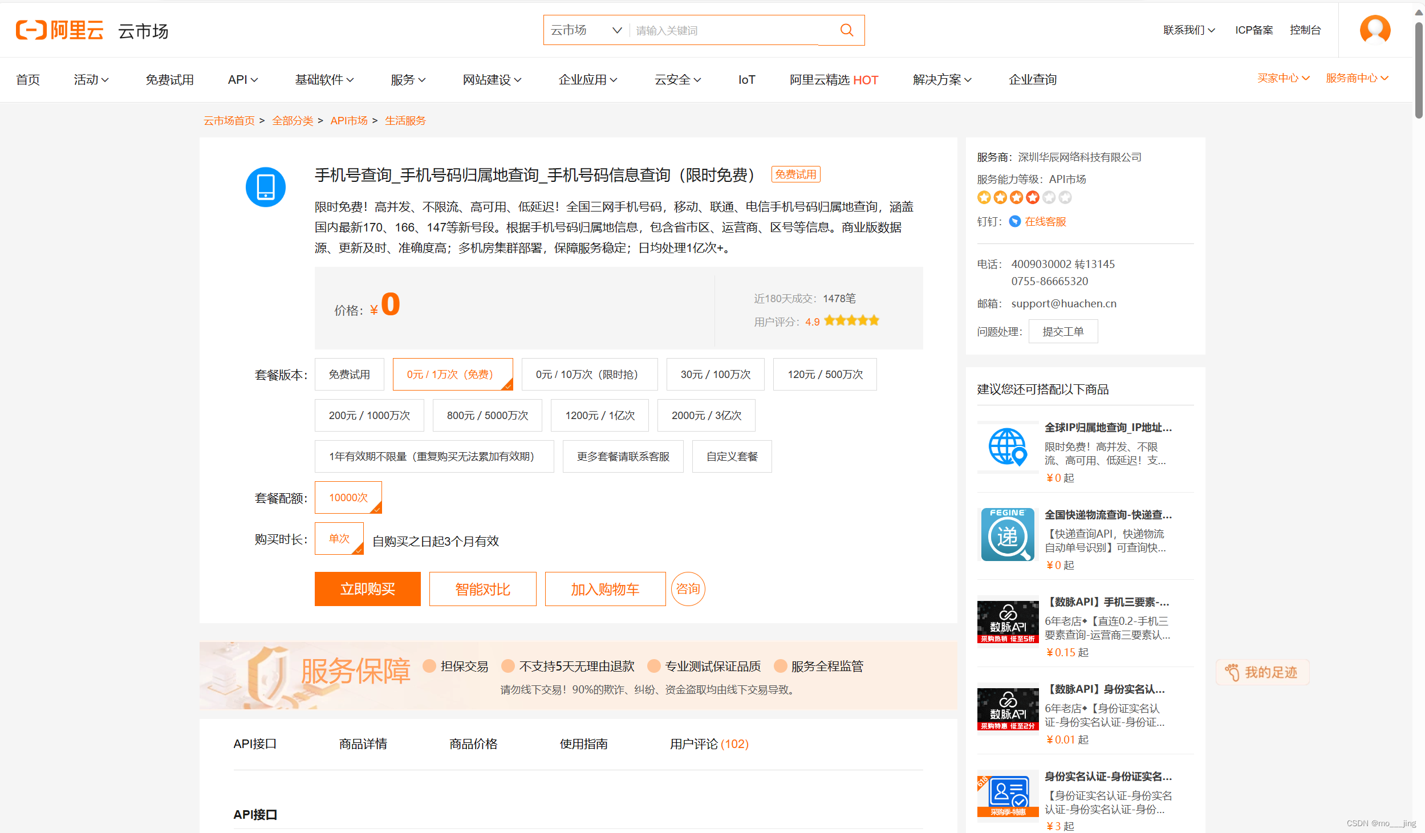Click the 立即购买 button

[367, 589]
